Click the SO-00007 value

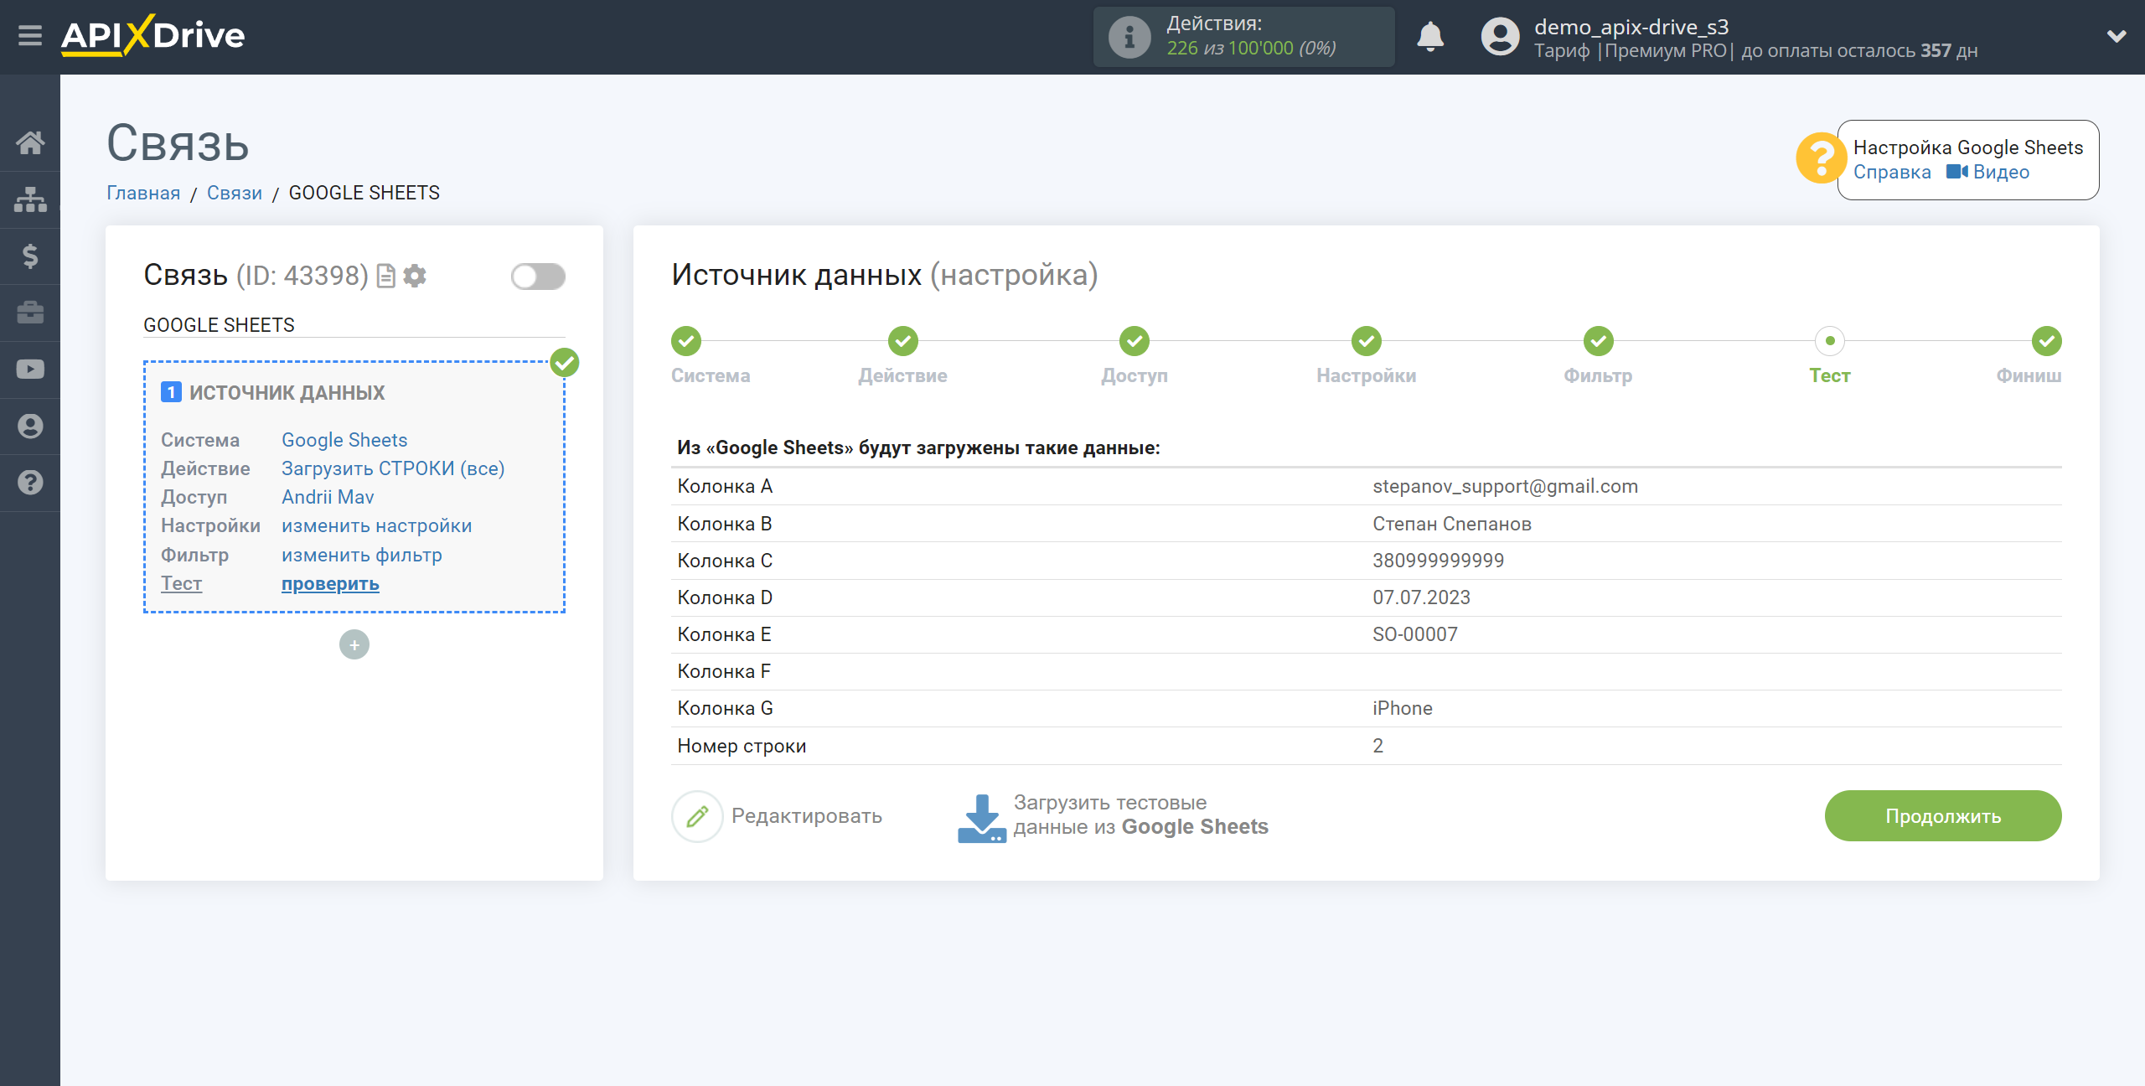[x=1415, y=634]
